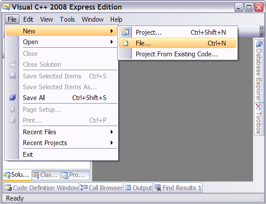Click the new File document icon

click(x=125, y=43)
